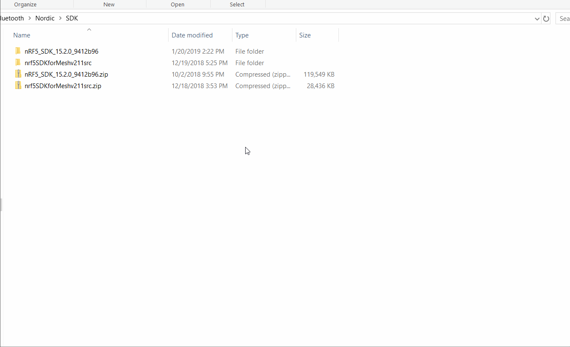570x347 pixels.
Task: Click the 28,436 KB size value
Action: (321, 86)
